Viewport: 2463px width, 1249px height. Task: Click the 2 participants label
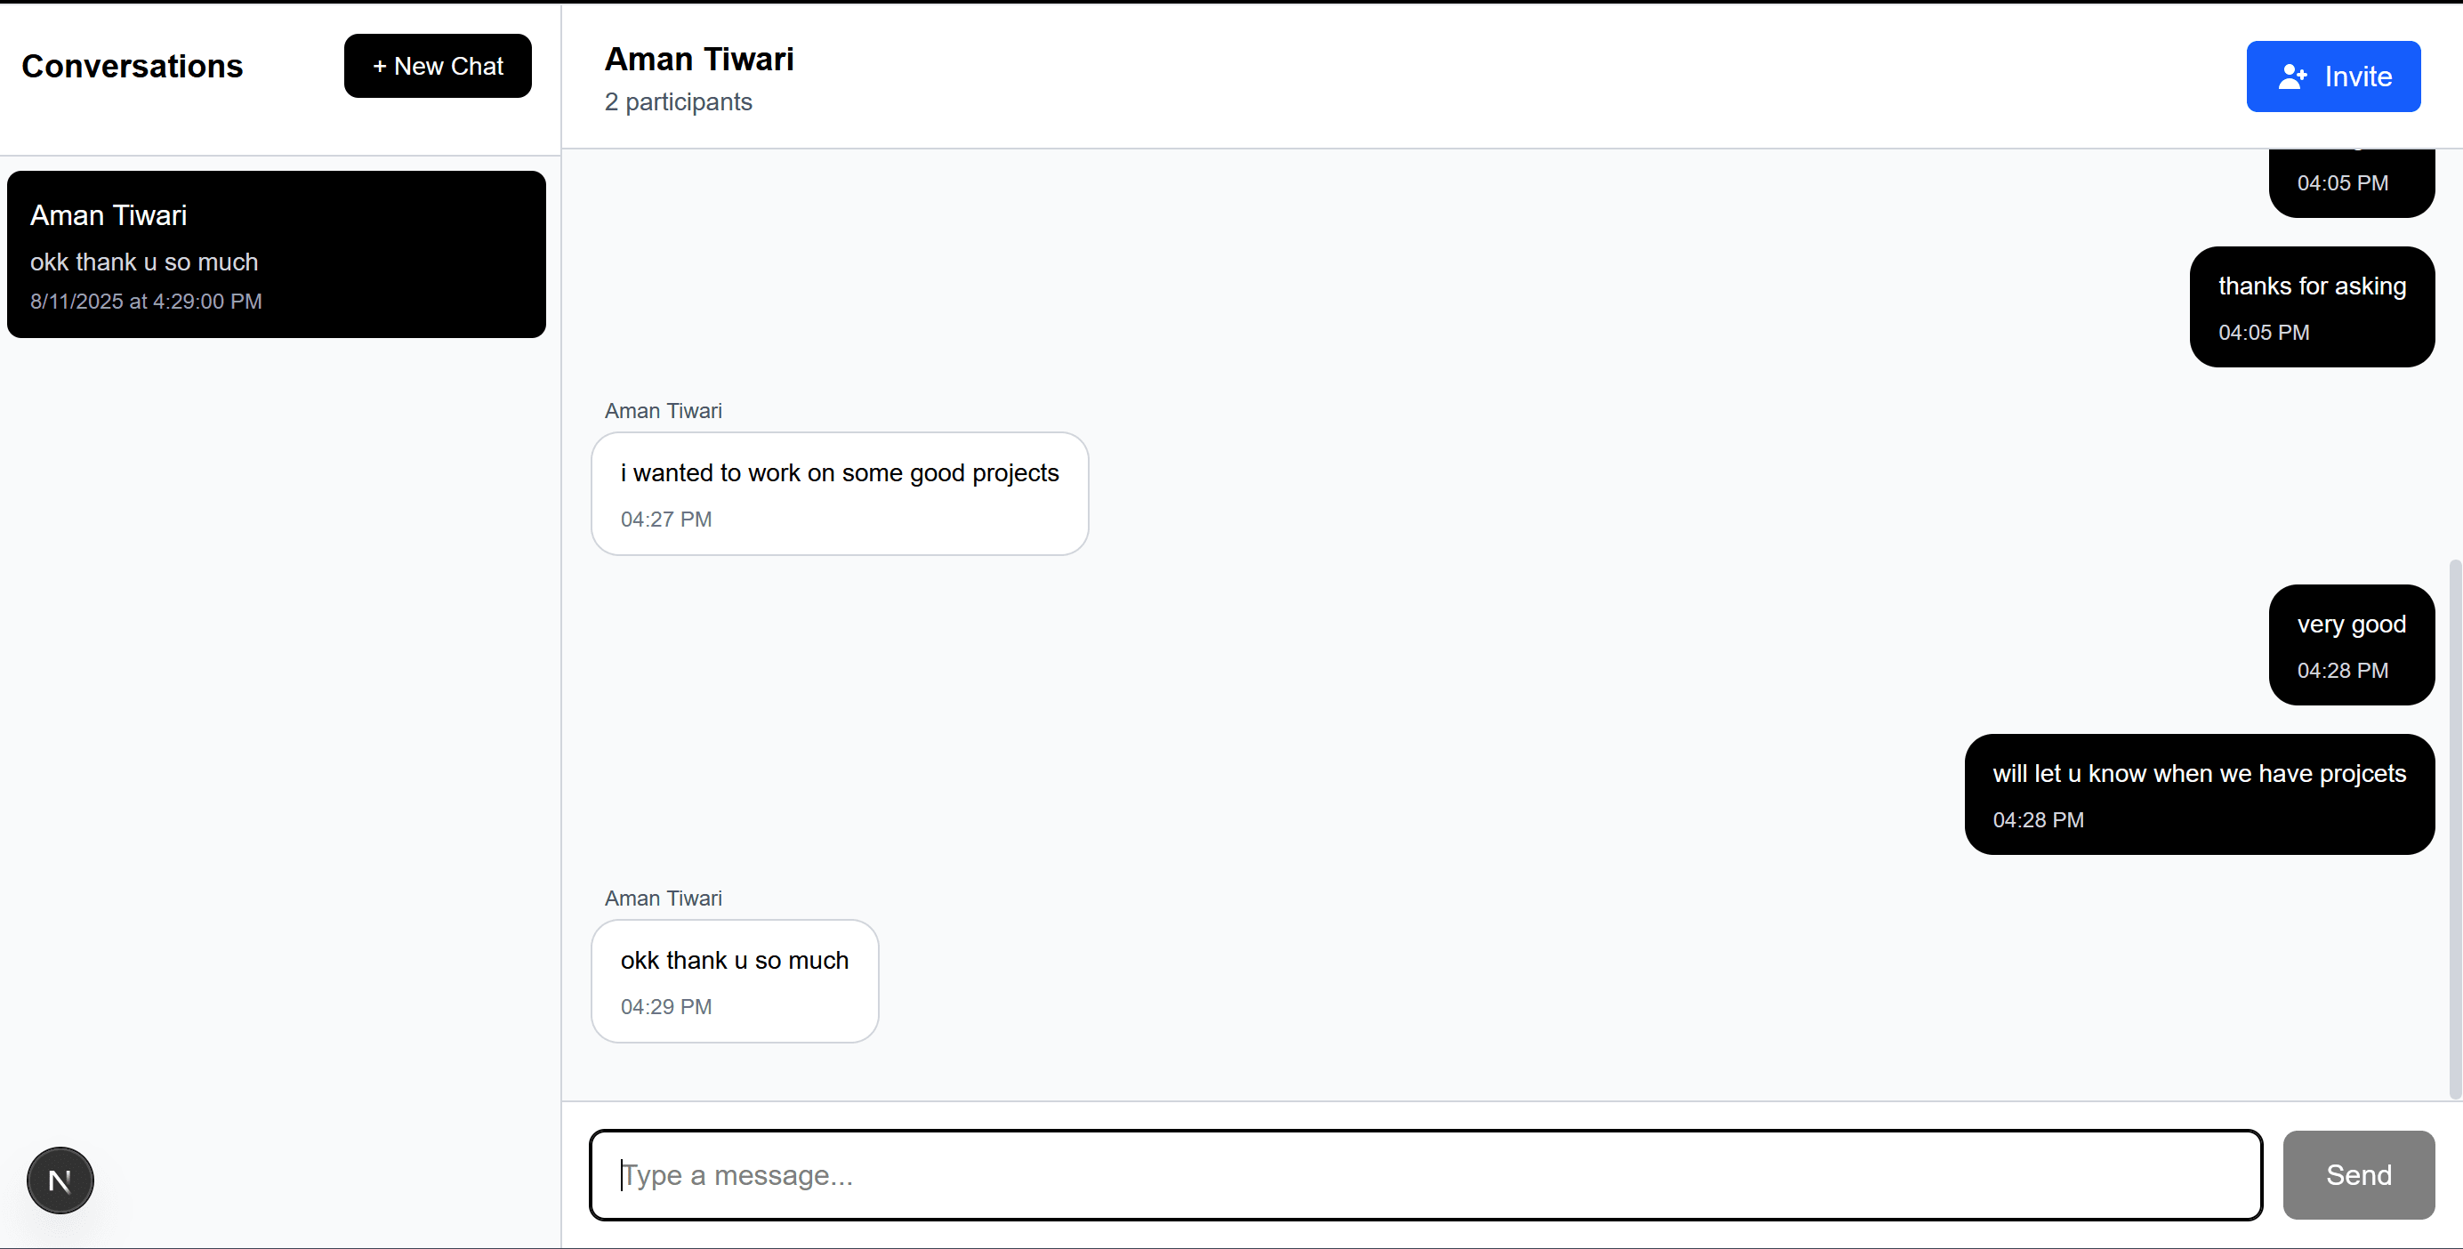tap(678, 102)
